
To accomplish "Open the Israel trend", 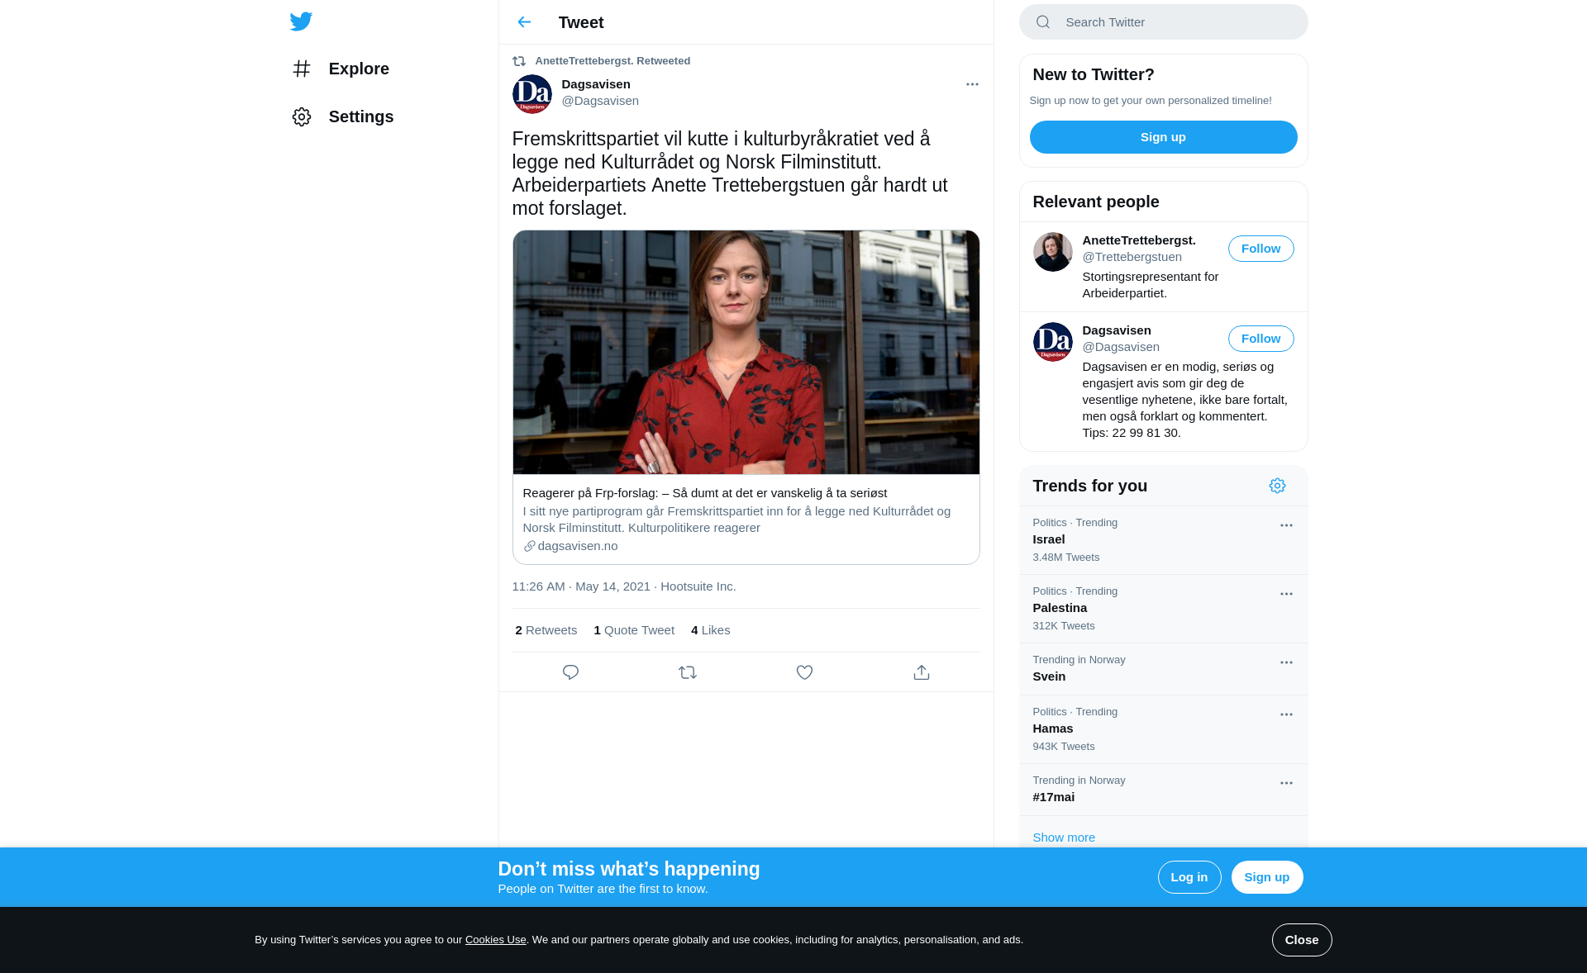I will [1164, 540].
